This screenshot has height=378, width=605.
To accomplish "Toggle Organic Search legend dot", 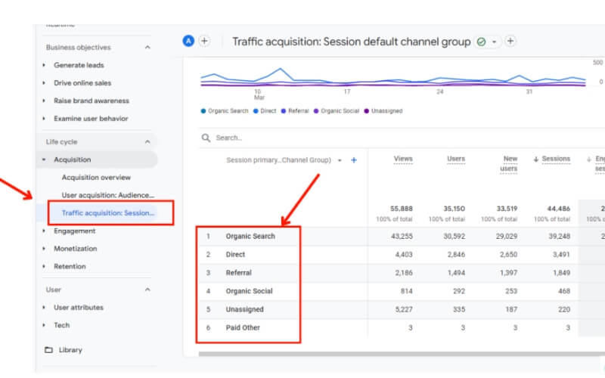I will coord(203,111).
